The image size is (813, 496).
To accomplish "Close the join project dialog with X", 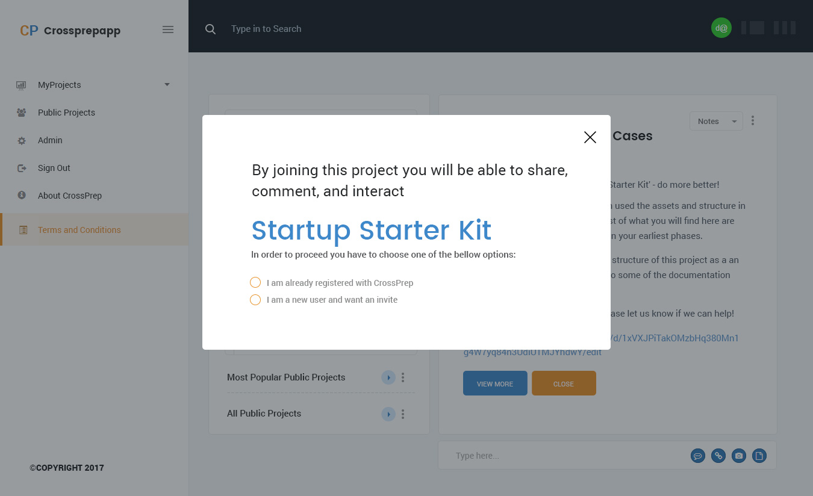I will pyautogui.click(x=590, y=137).
